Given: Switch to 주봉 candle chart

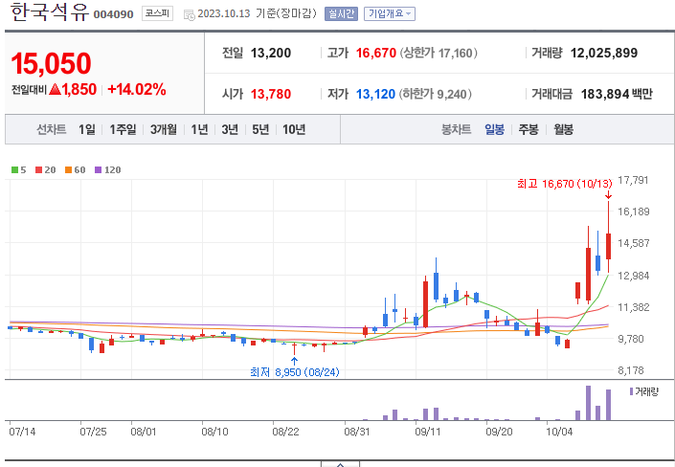Looking at the screenshot, I should (x=529, y=129).
